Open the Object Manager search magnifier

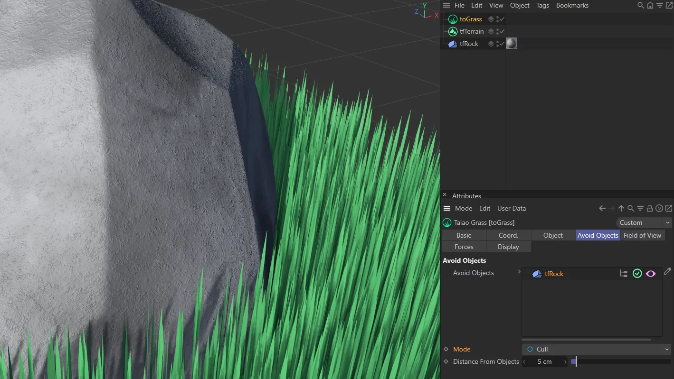(x=640, y=5)
